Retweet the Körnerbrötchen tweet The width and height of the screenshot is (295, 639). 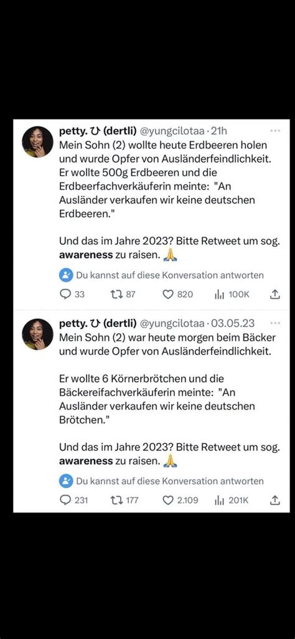[124, 500]
